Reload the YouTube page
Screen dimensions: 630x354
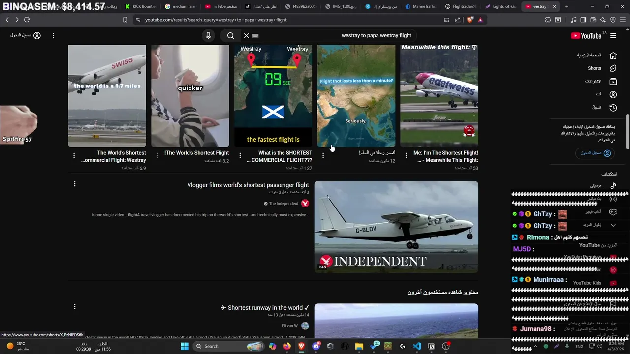[x=27, y=20]
